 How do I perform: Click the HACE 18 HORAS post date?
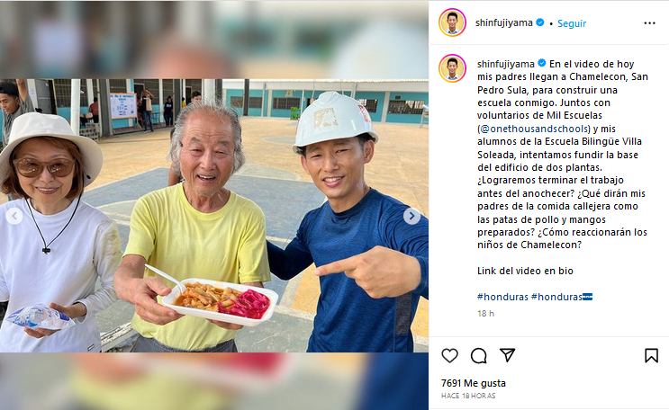[x=468, y=396]
